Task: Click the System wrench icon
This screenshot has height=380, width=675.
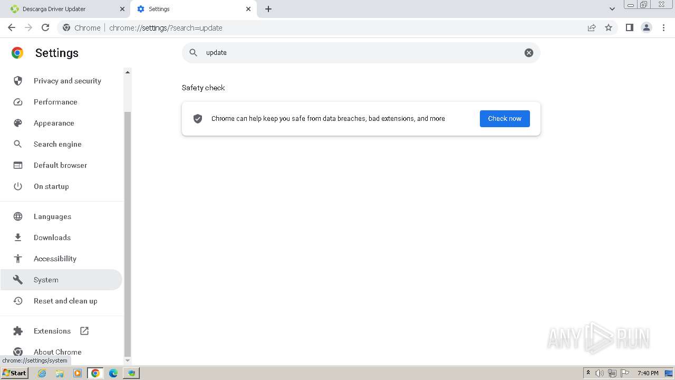Action: tap(18, 280)
